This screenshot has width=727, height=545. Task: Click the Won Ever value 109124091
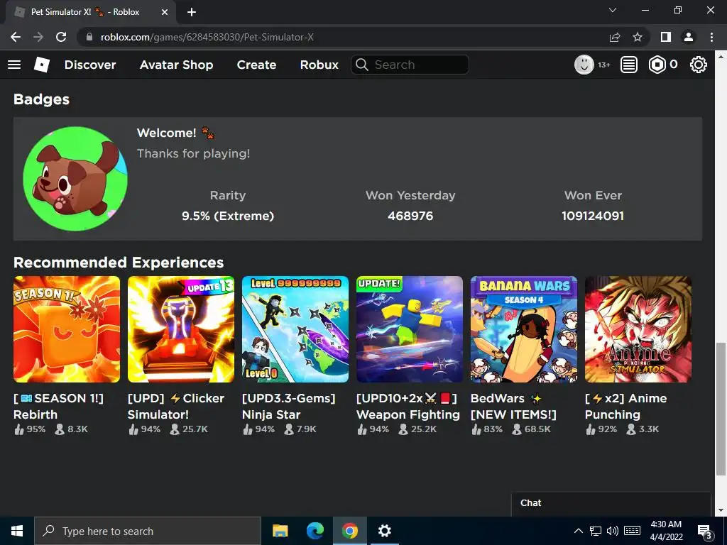[x=593, y=216]
